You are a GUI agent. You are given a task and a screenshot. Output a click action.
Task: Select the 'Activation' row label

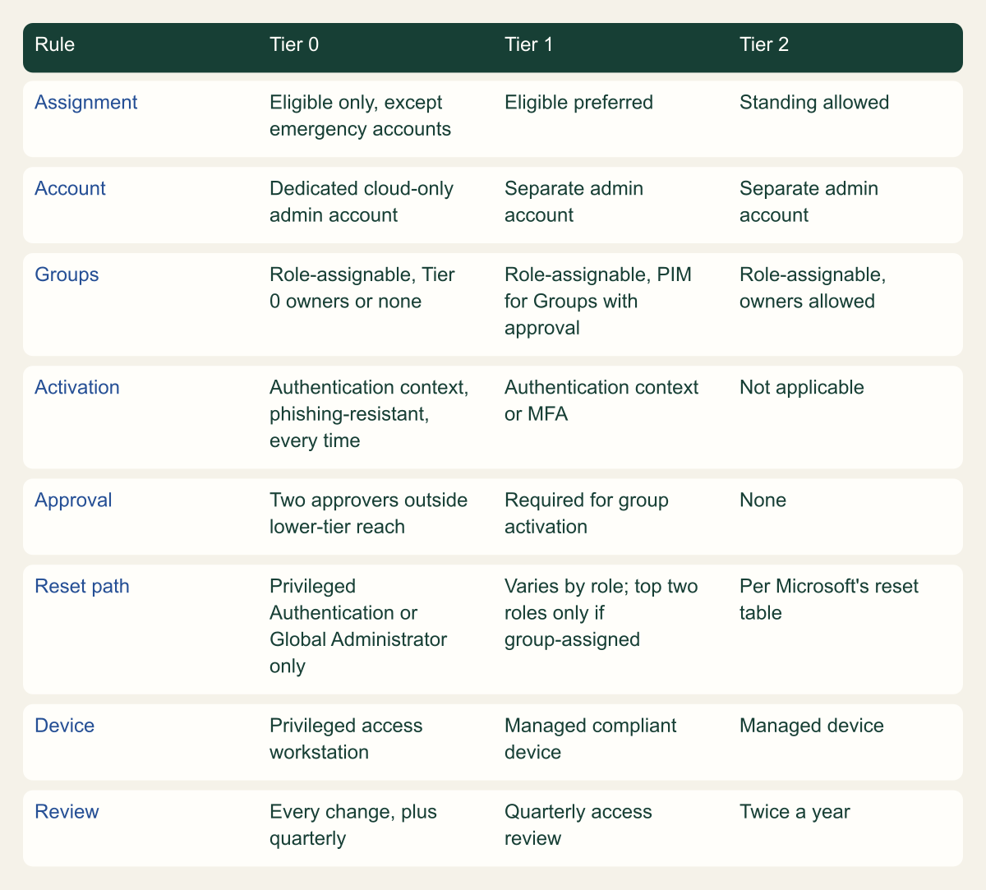[77, 387]
